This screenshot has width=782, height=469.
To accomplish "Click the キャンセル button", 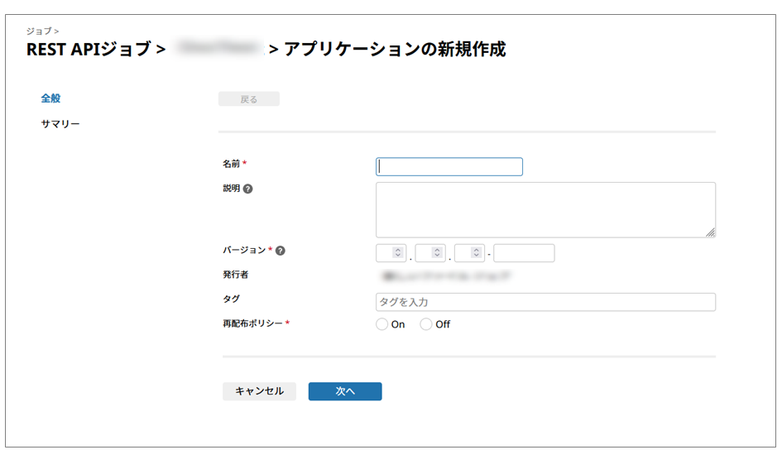I will (x=259, y=391).
